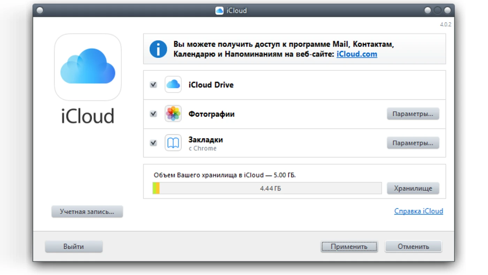The image size is (488, 275).
Task: Open Параметры for Закладки
Action: [413, 143]
